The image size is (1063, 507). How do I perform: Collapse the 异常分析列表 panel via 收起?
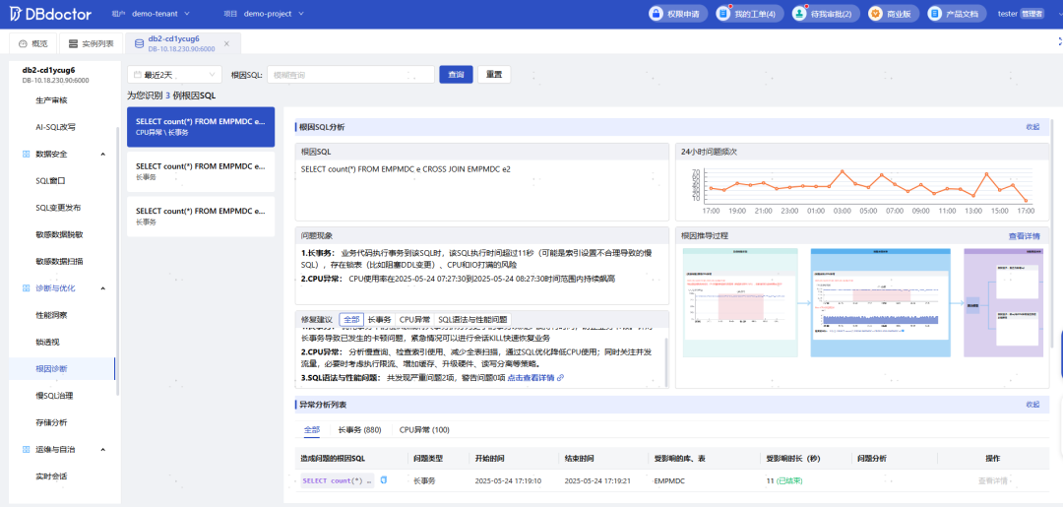pos(1032,405)
